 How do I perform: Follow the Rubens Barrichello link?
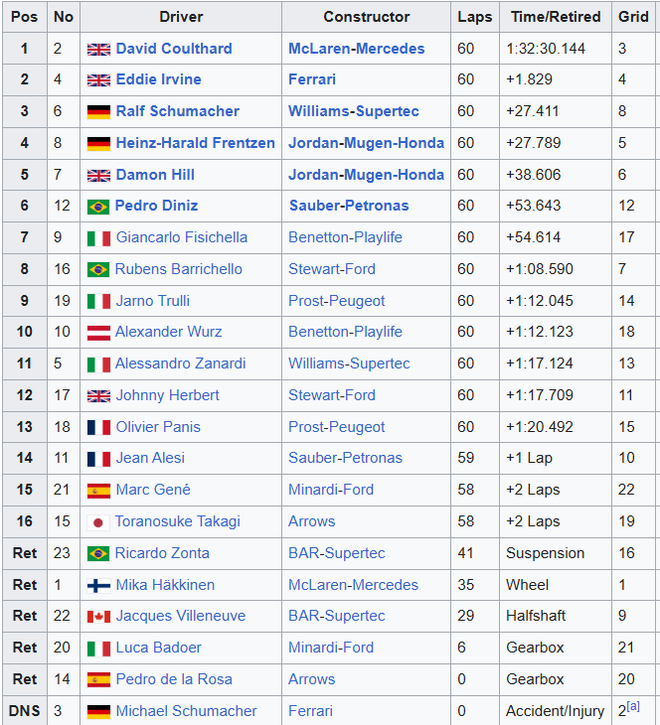click(x=179, y=269)
